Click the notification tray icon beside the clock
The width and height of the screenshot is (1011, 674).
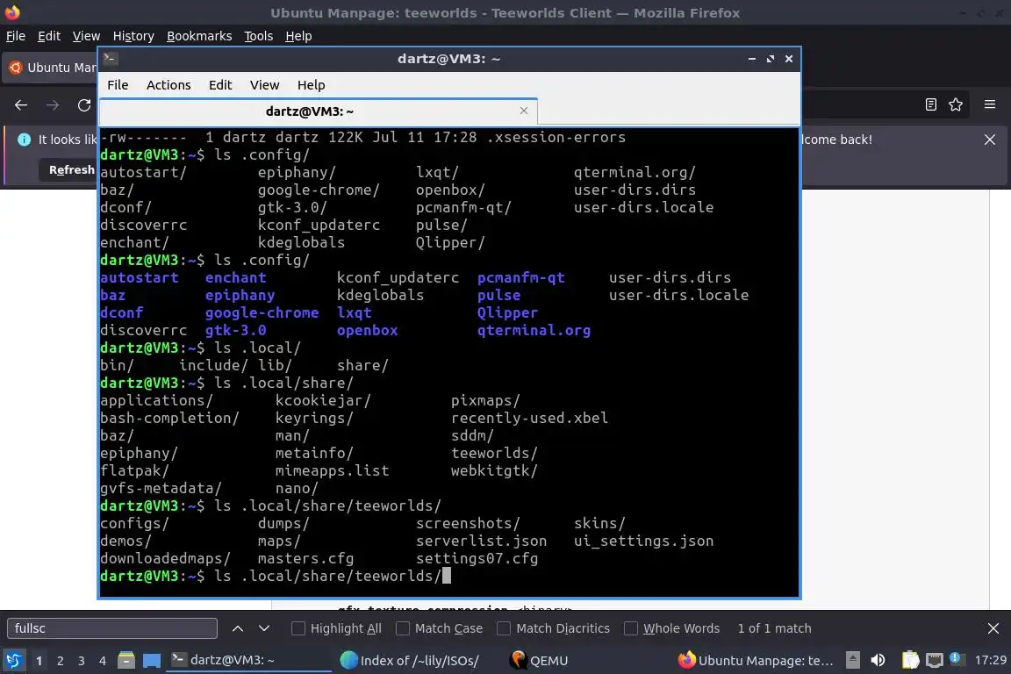[957, 658]
